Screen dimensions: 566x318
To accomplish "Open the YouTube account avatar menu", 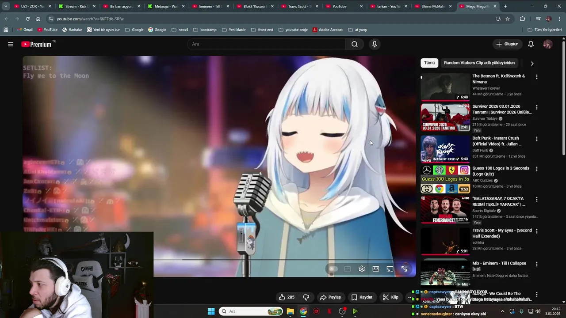I will click(547, 44).
